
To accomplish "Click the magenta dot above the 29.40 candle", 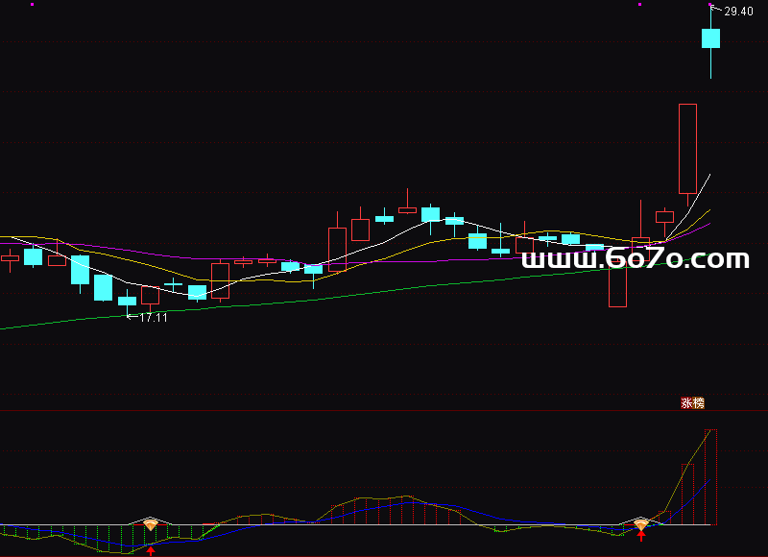I will pyautogui.click(x=711, y=5).
